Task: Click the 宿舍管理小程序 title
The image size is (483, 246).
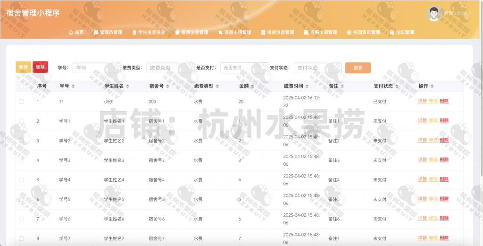Action: click(x=33, y=13)
